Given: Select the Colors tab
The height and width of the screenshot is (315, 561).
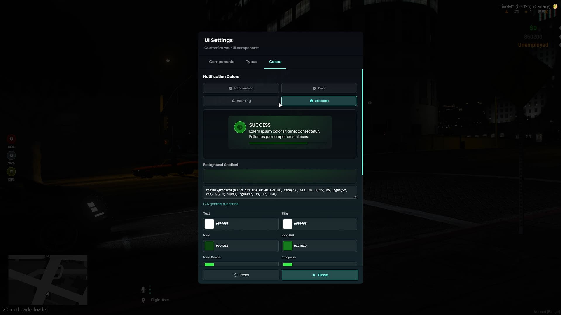Looking at the screenshot, I should pyautogui.click(x=275, y=62).
